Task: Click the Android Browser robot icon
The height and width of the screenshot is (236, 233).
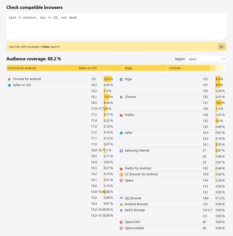Action: 121,204
